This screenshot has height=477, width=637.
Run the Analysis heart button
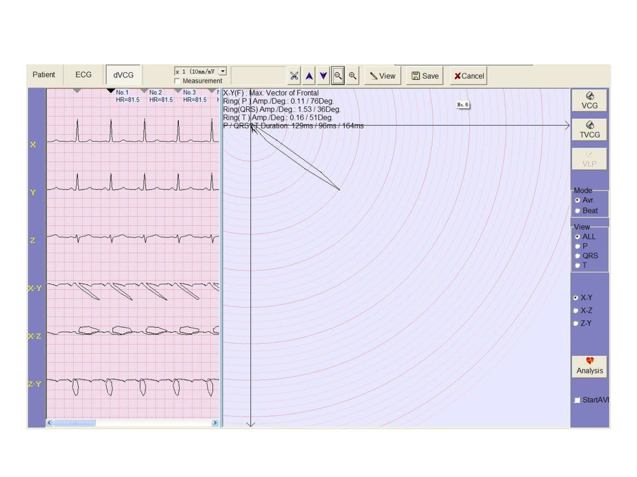pyautogui.click(x=590, y=366)
